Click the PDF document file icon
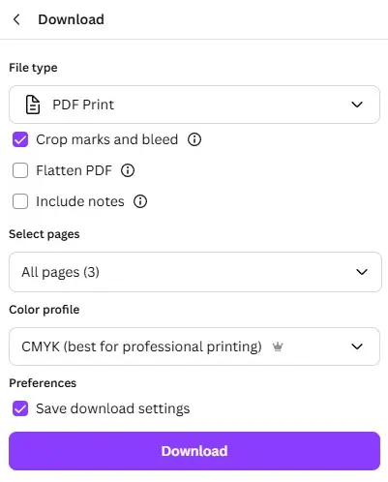 coord(33,105)
